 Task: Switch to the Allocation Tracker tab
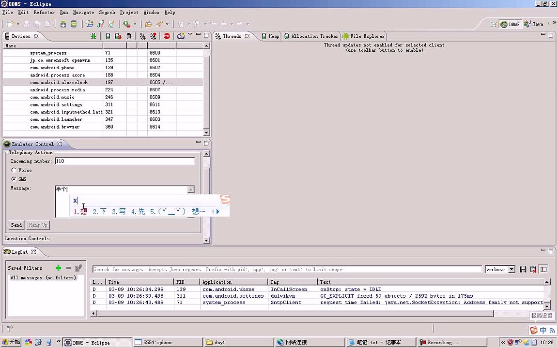311,36
